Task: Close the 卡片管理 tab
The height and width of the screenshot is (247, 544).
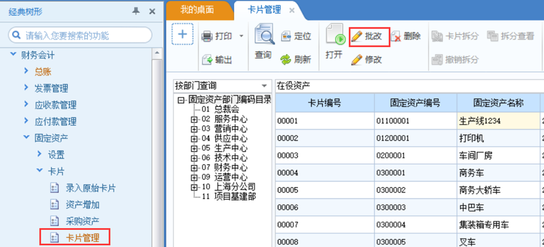Action: click(292, 10)
